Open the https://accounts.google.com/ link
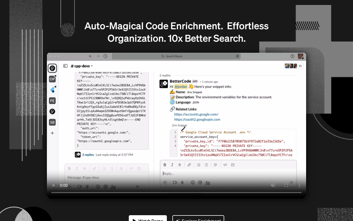Screen dimensions: 353x221 pos(196,114)
